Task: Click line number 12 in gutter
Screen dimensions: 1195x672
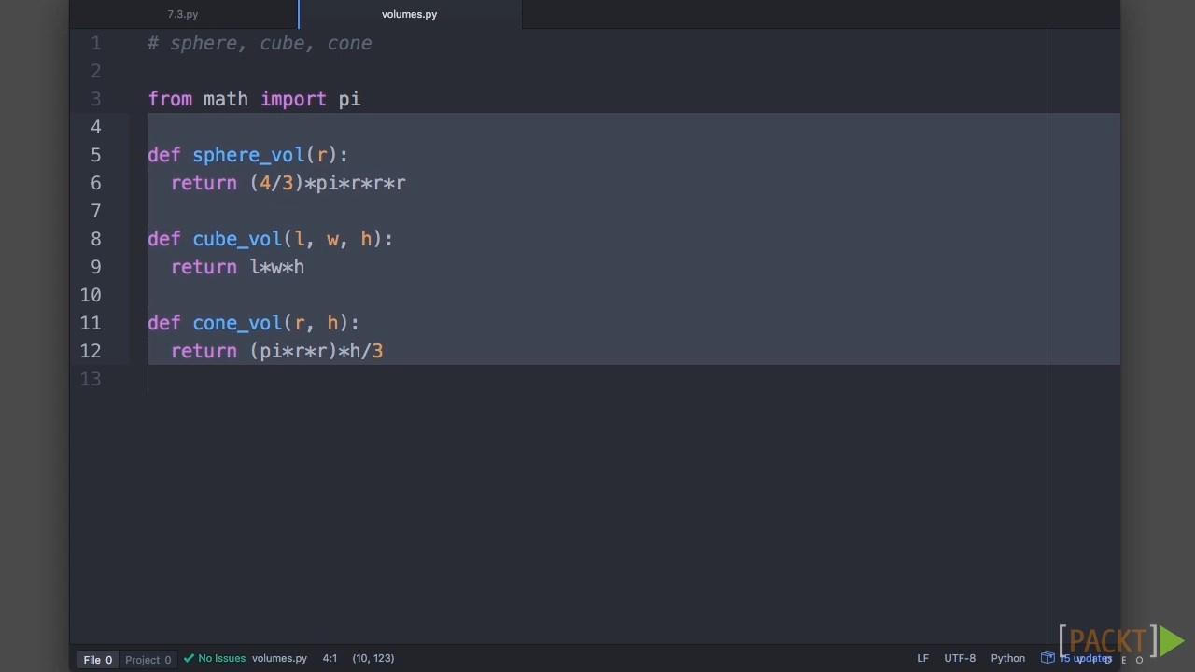Action: coord(91,351)
